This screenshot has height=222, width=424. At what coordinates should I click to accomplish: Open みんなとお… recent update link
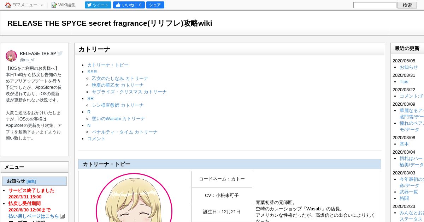[x=412, y=216]
